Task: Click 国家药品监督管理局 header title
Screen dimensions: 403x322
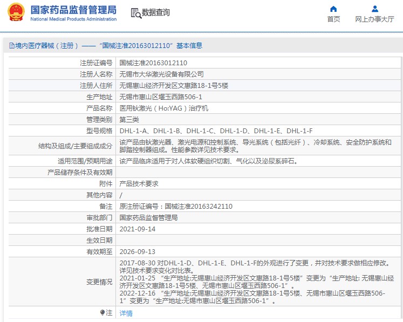Action: (x=73, y=10)
